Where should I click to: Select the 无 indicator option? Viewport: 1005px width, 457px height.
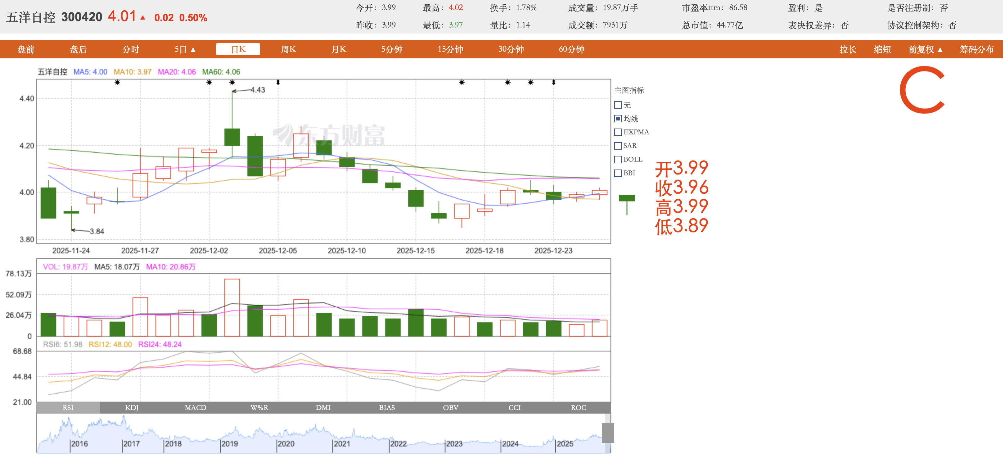tap(618, 105)
